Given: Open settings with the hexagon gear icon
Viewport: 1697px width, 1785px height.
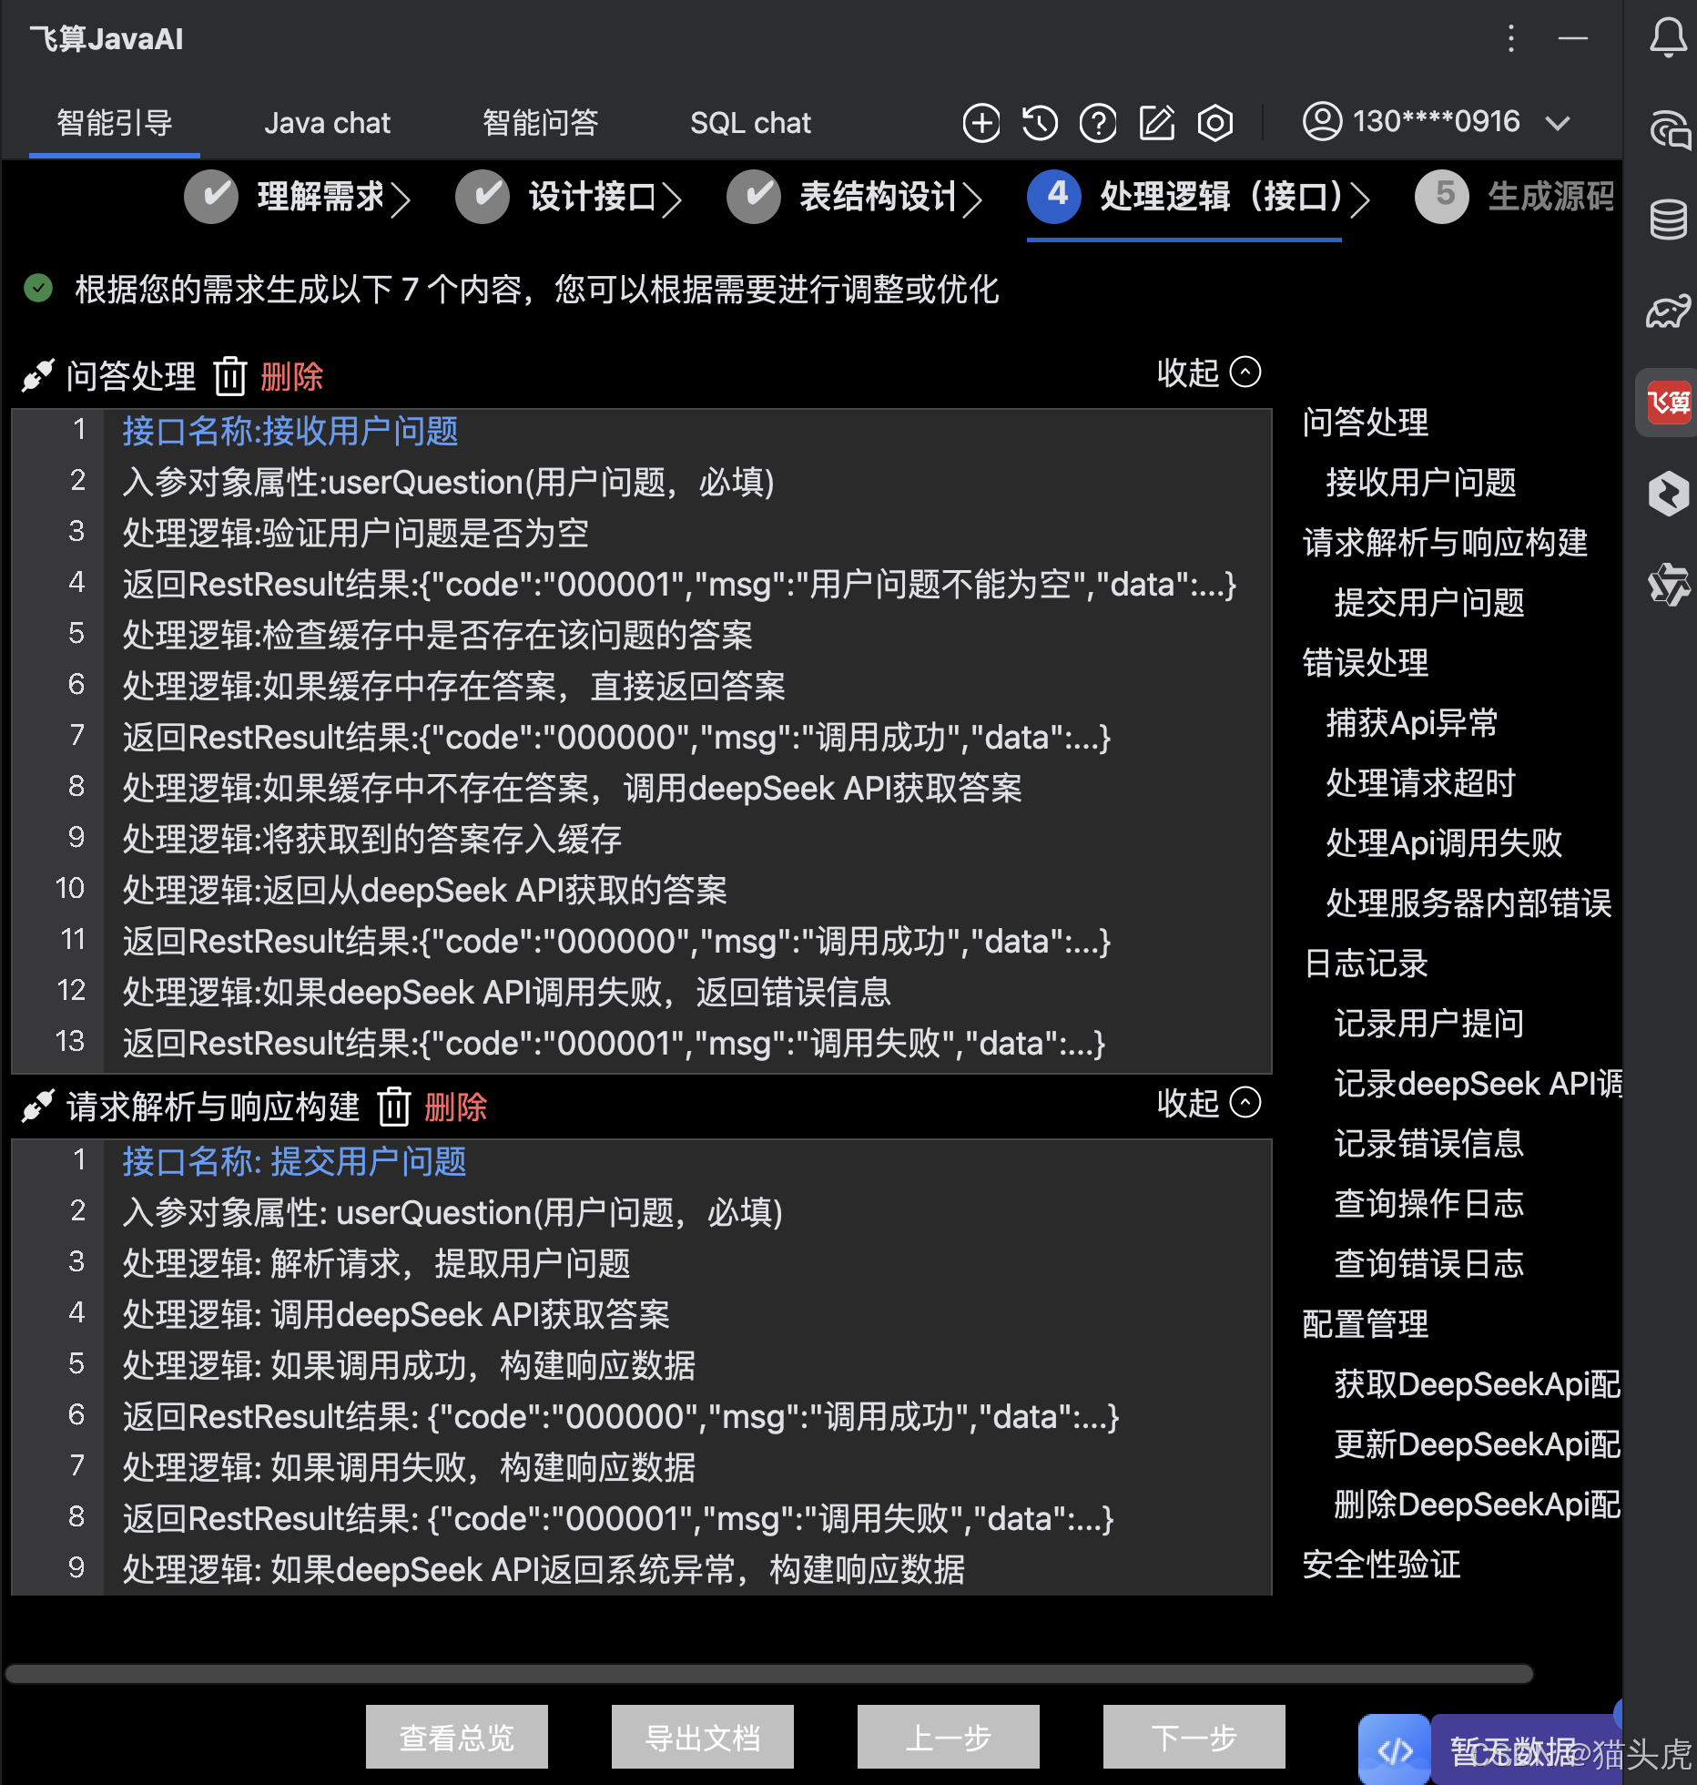Looking at the screenshot, I should click(1216, 122).
